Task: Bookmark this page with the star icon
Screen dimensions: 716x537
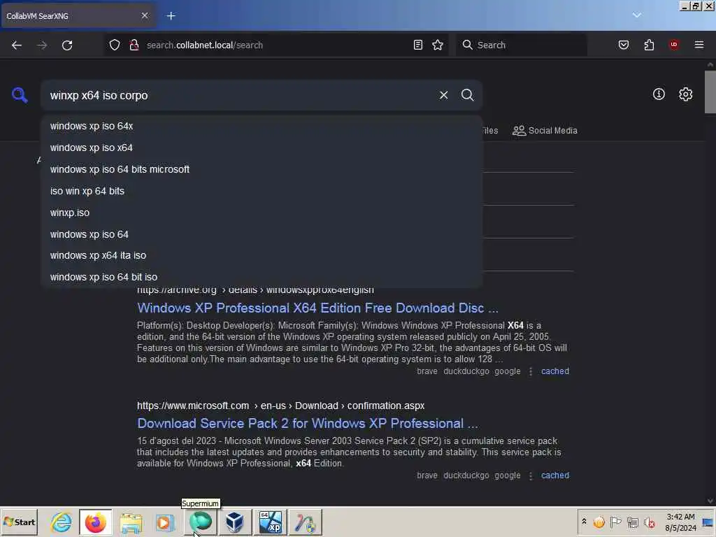Action: coord(438,45)
